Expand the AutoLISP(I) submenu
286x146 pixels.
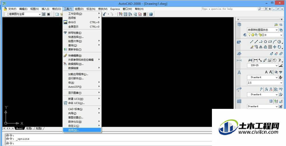coord(82,87)
